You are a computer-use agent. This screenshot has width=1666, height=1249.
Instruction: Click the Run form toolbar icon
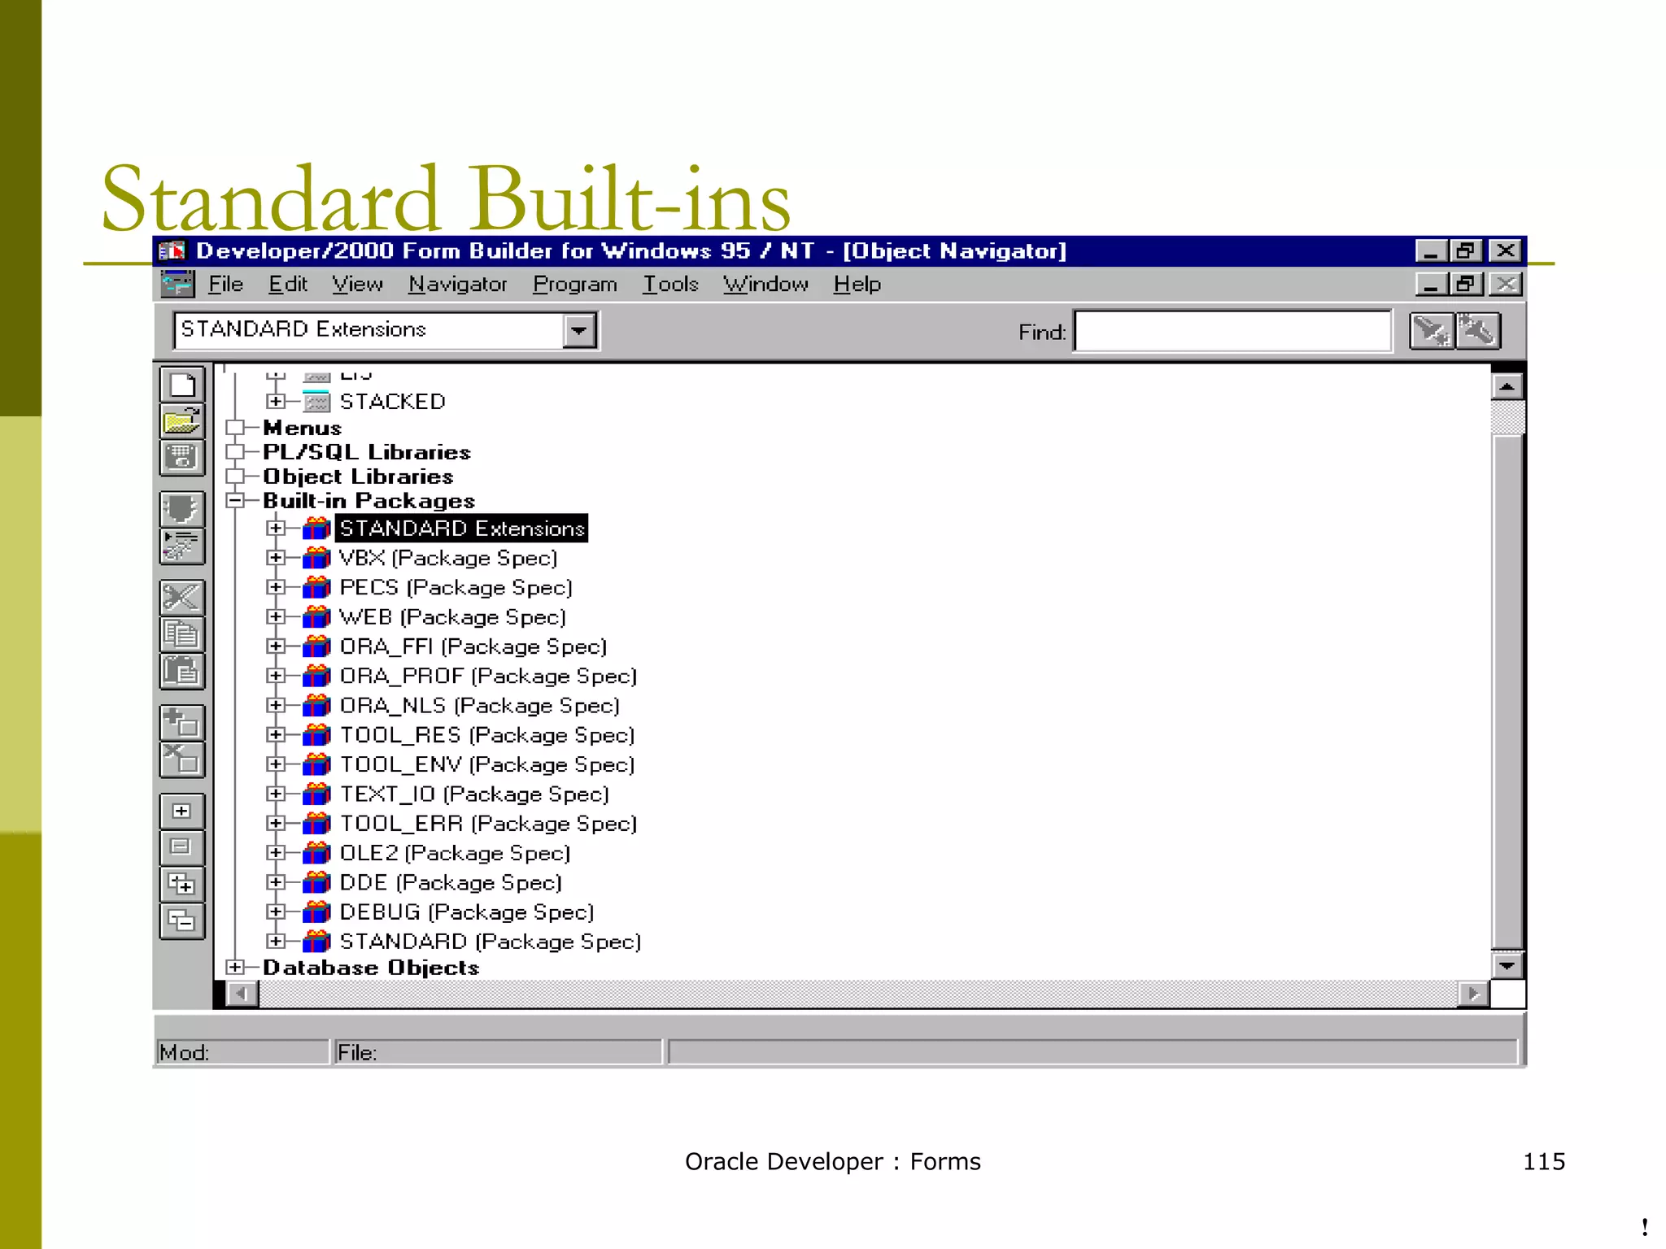(181, 510)
